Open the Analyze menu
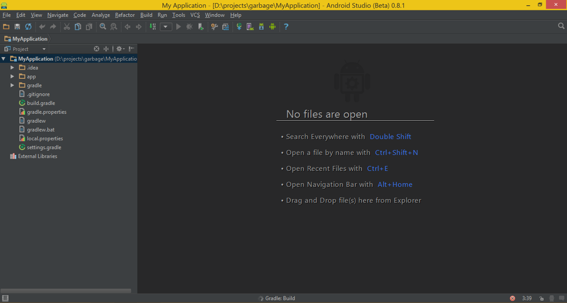This screenshot has height=303, width=567. click(101, 15)
